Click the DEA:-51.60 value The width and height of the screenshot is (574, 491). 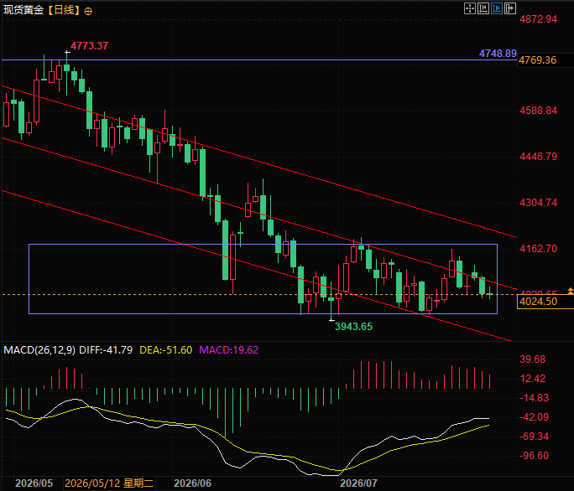click(x=166, y=350)
